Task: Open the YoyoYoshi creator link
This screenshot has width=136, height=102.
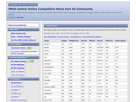Action: coord(20,17)
